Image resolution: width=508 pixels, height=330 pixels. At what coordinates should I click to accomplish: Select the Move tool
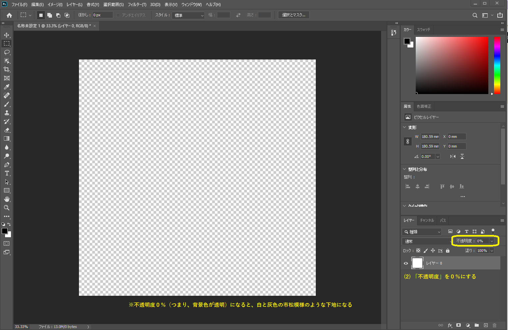tap(7, 35)
